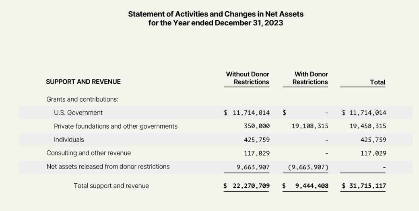The height and width of the screenshot is (211, 419).
Task: Click Private foundations and other governments label
Action: (116, 126)
